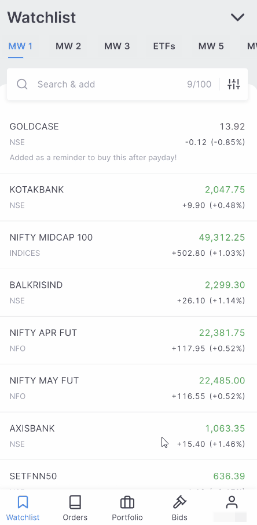Screen dimensions: 257x525
Task: Select the MW 1 tab
Action: point(20,46)
